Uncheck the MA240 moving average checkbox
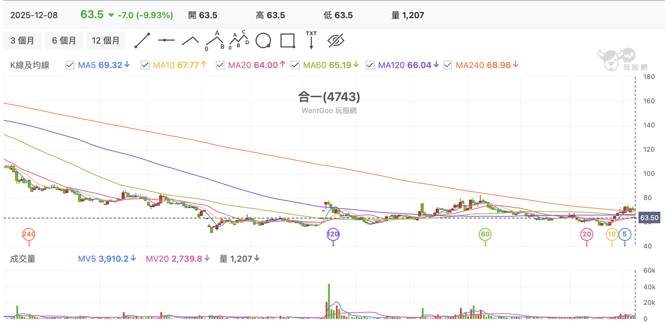Screen dimensions: 665x323 [448, 65]
